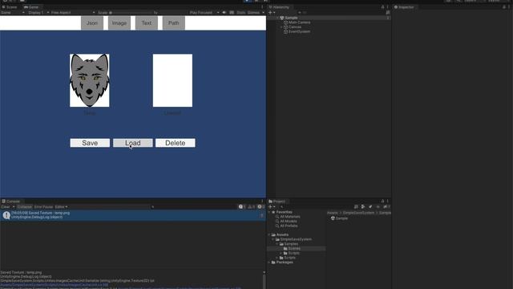The width and height of the screenshot is (513, 289).
Task: Click the Console Clear button
Action: click(6, 207)
